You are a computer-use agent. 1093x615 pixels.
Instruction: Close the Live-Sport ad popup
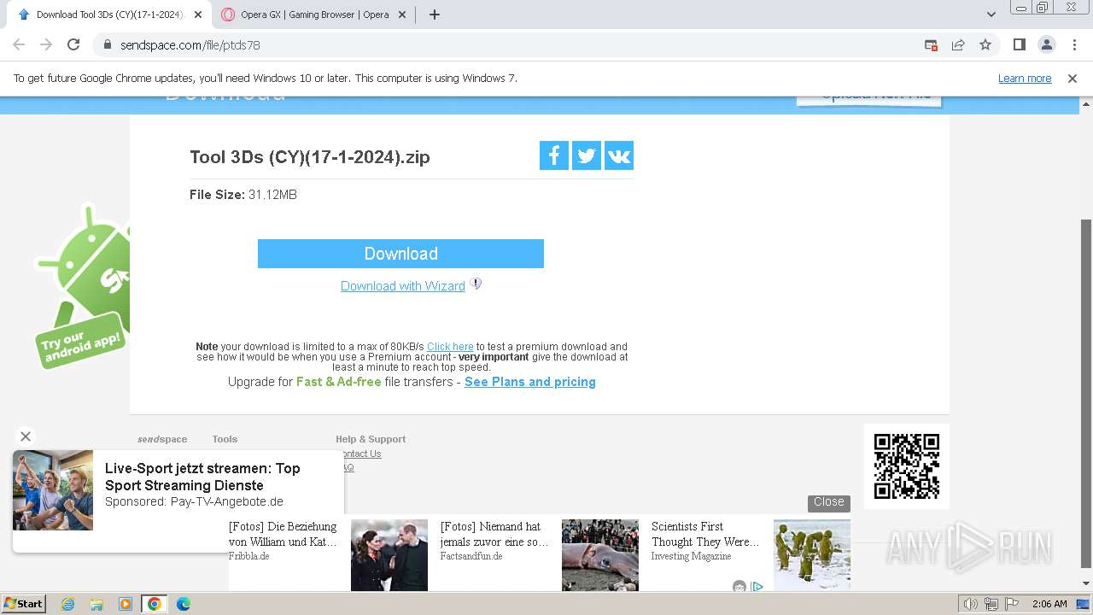click(x=26, y=436)
